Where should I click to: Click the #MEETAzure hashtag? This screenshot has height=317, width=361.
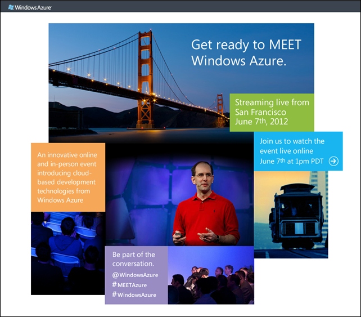coord(129,285)
